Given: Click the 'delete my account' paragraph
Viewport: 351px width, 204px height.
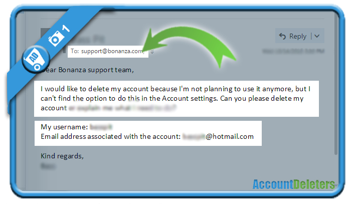Looking at the screenshot, I should coord(177,98).
